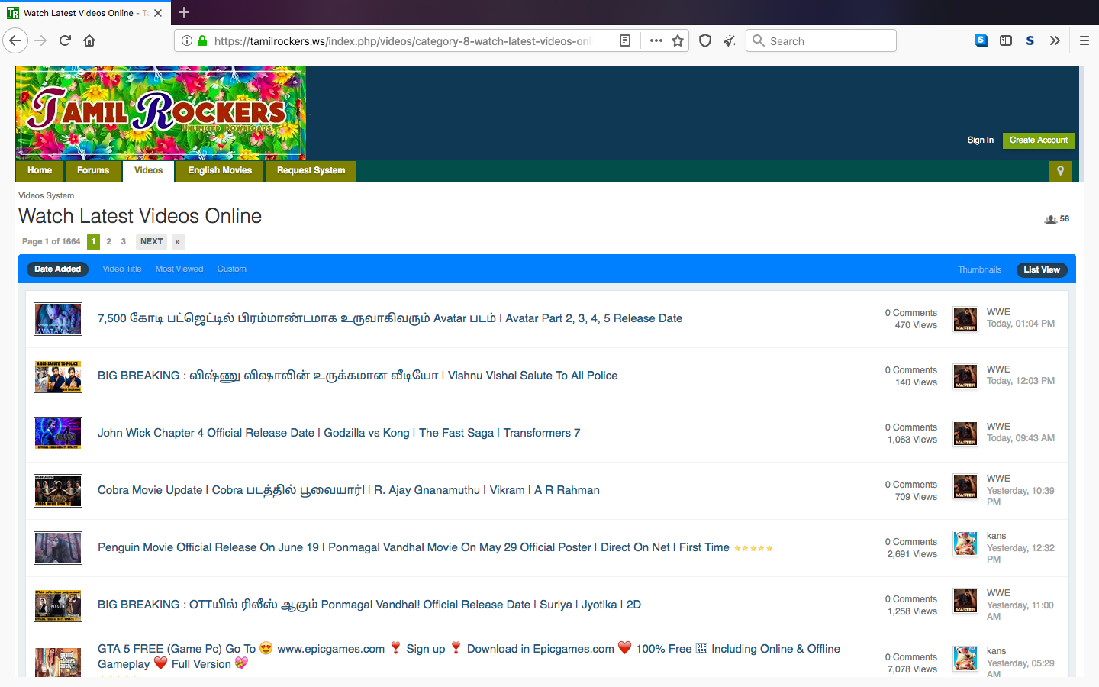Open the Home navigation tab
This screenshot has height=687, width=1099.
pyautogui.click(x=40, y=171)
